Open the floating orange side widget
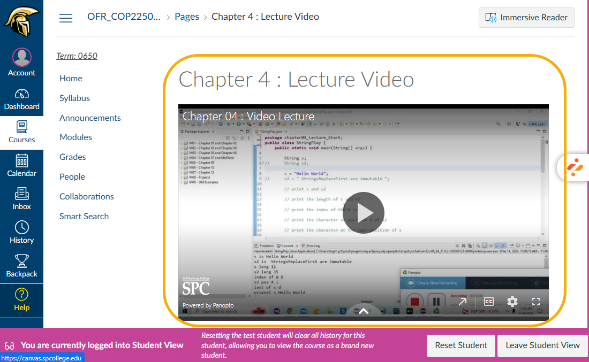Viewport: 589px width, 362px height. click(575, 168)
